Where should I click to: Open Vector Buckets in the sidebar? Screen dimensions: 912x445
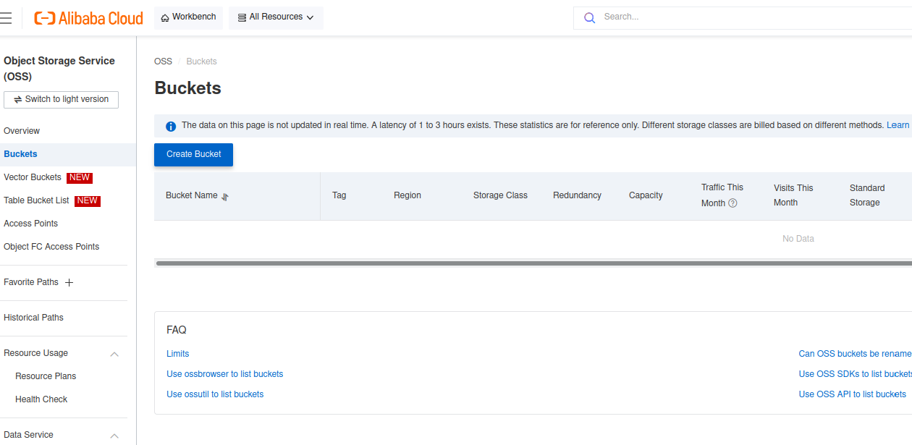33,177
